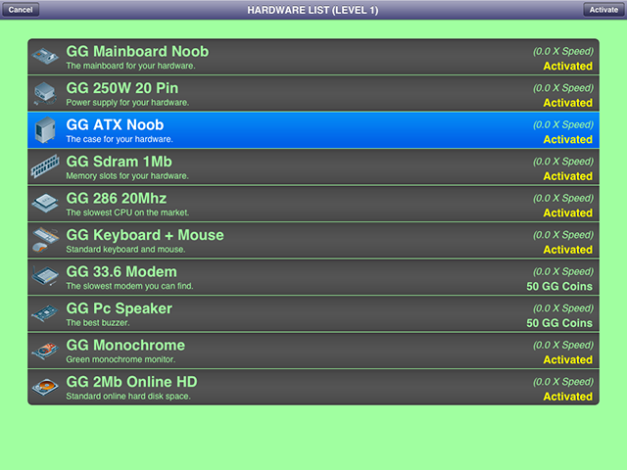Select the 'GG Mainboard Noob' title

(x=137, y=52)
